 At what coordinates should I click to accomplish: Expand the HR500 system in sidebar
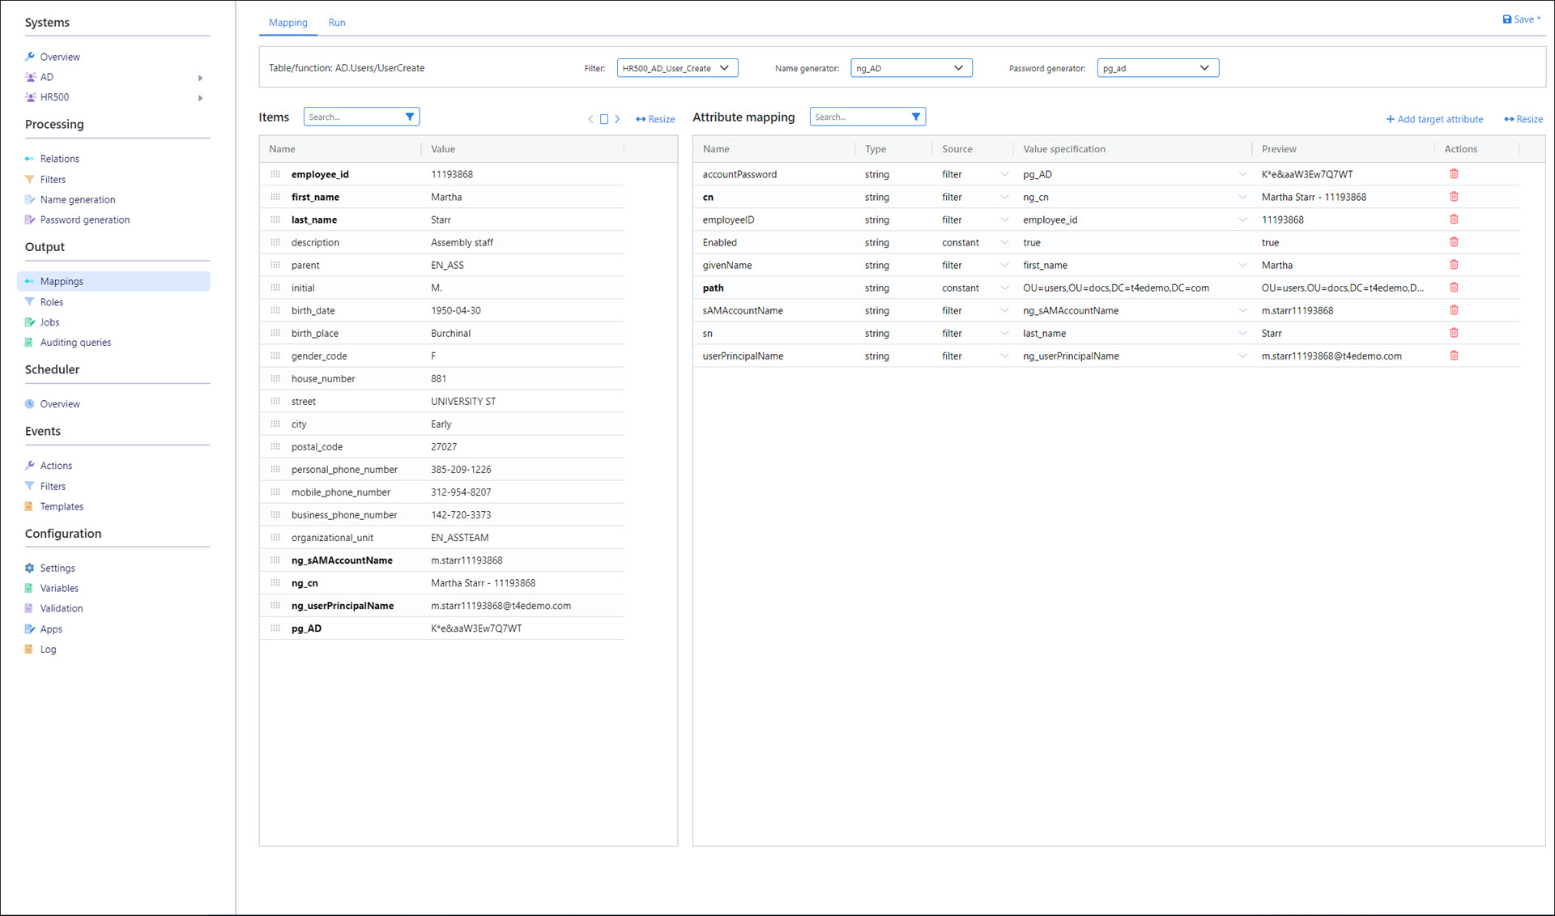coord(200,98)
